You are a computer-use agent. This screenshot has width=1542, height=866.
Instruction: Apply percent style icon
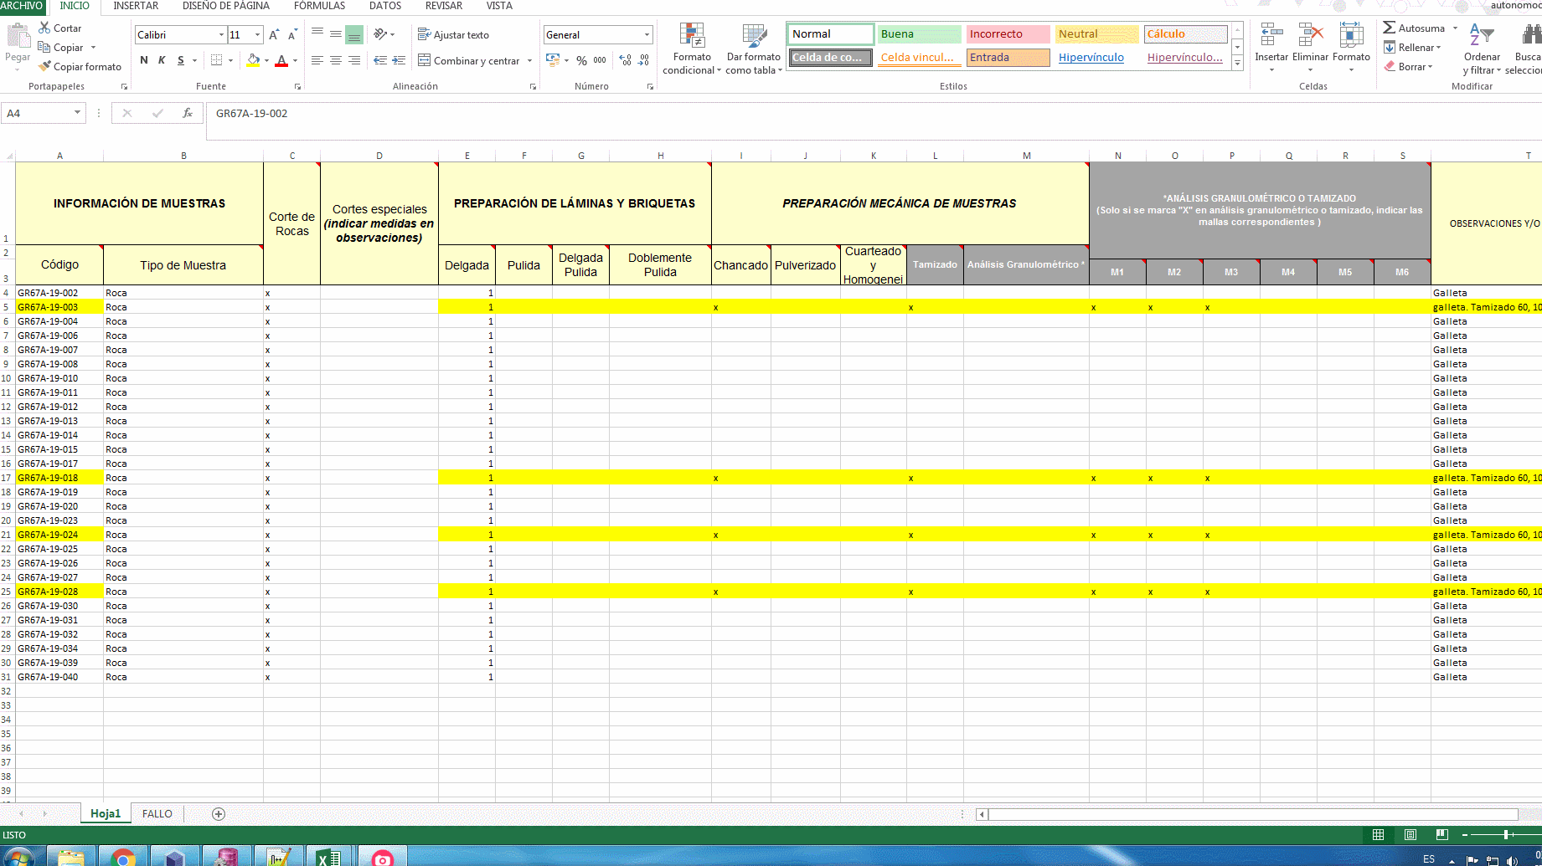click(x=581, y=60)
